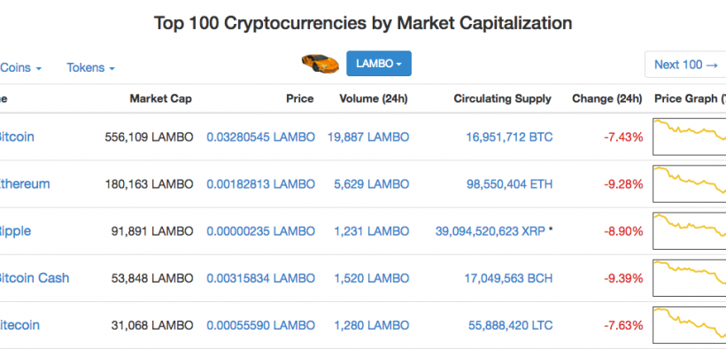
Task: Open the Bitcoin coin link
Action: coord(17,137)
